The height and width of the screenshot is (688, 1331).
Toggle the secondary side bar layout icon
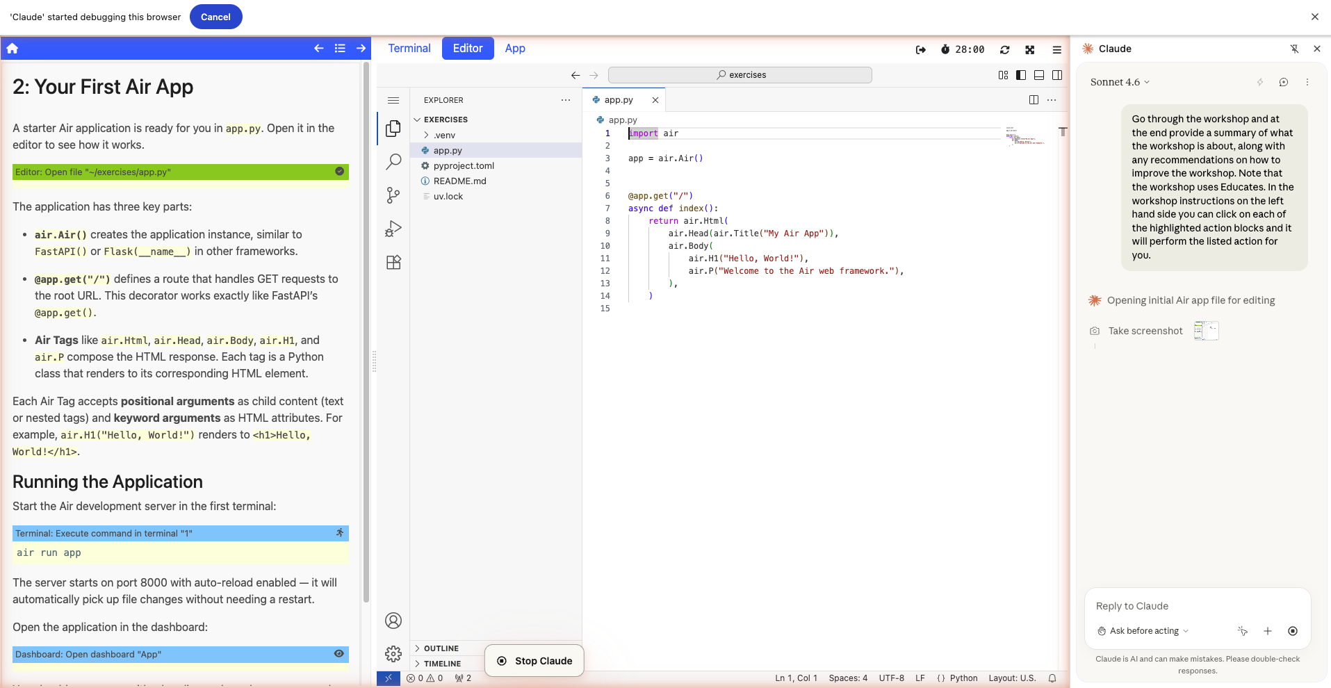click(x=1057, y=75)
